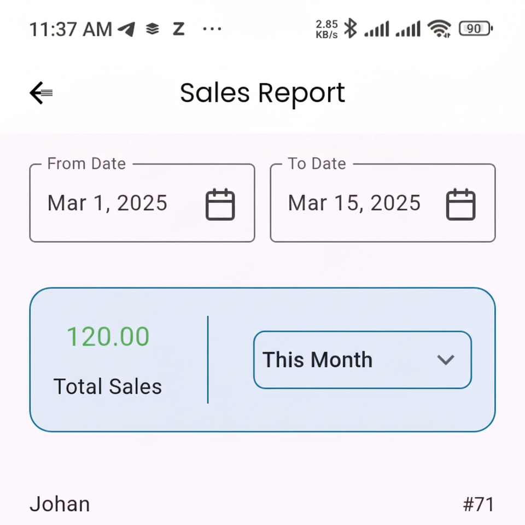Viewport: 525px width, 525px height.
Task: Tap the Sales Report title
Action: (262, 93)
